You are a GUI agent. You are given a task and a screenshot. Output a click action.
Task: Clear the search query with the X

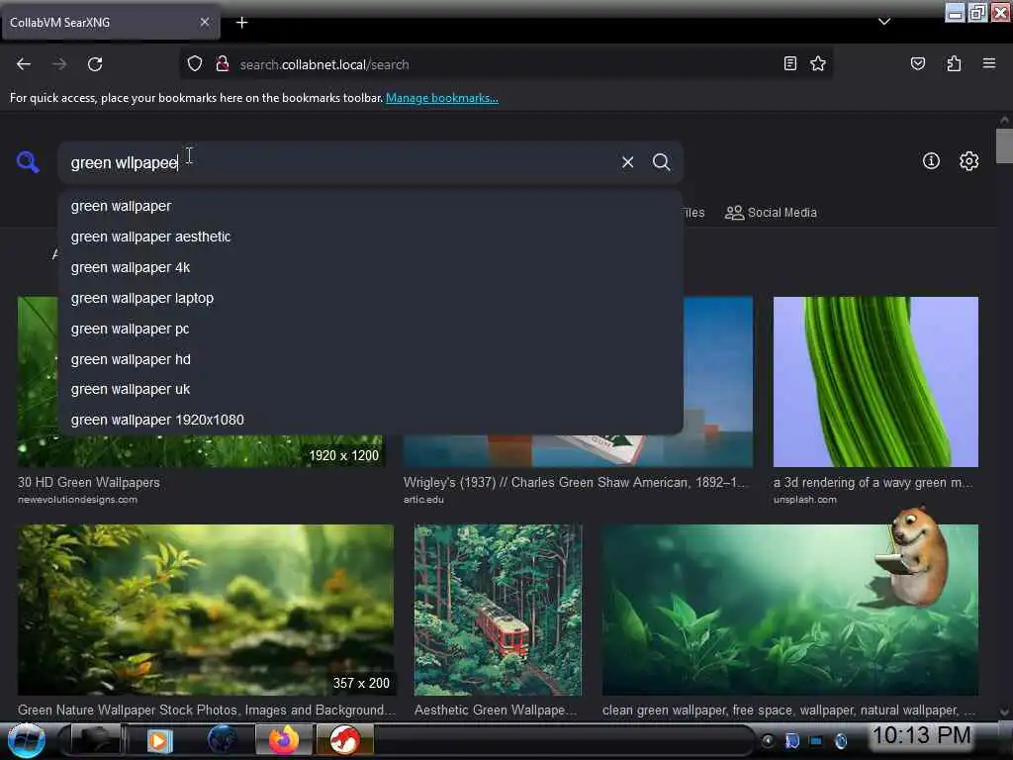point(627,162)
